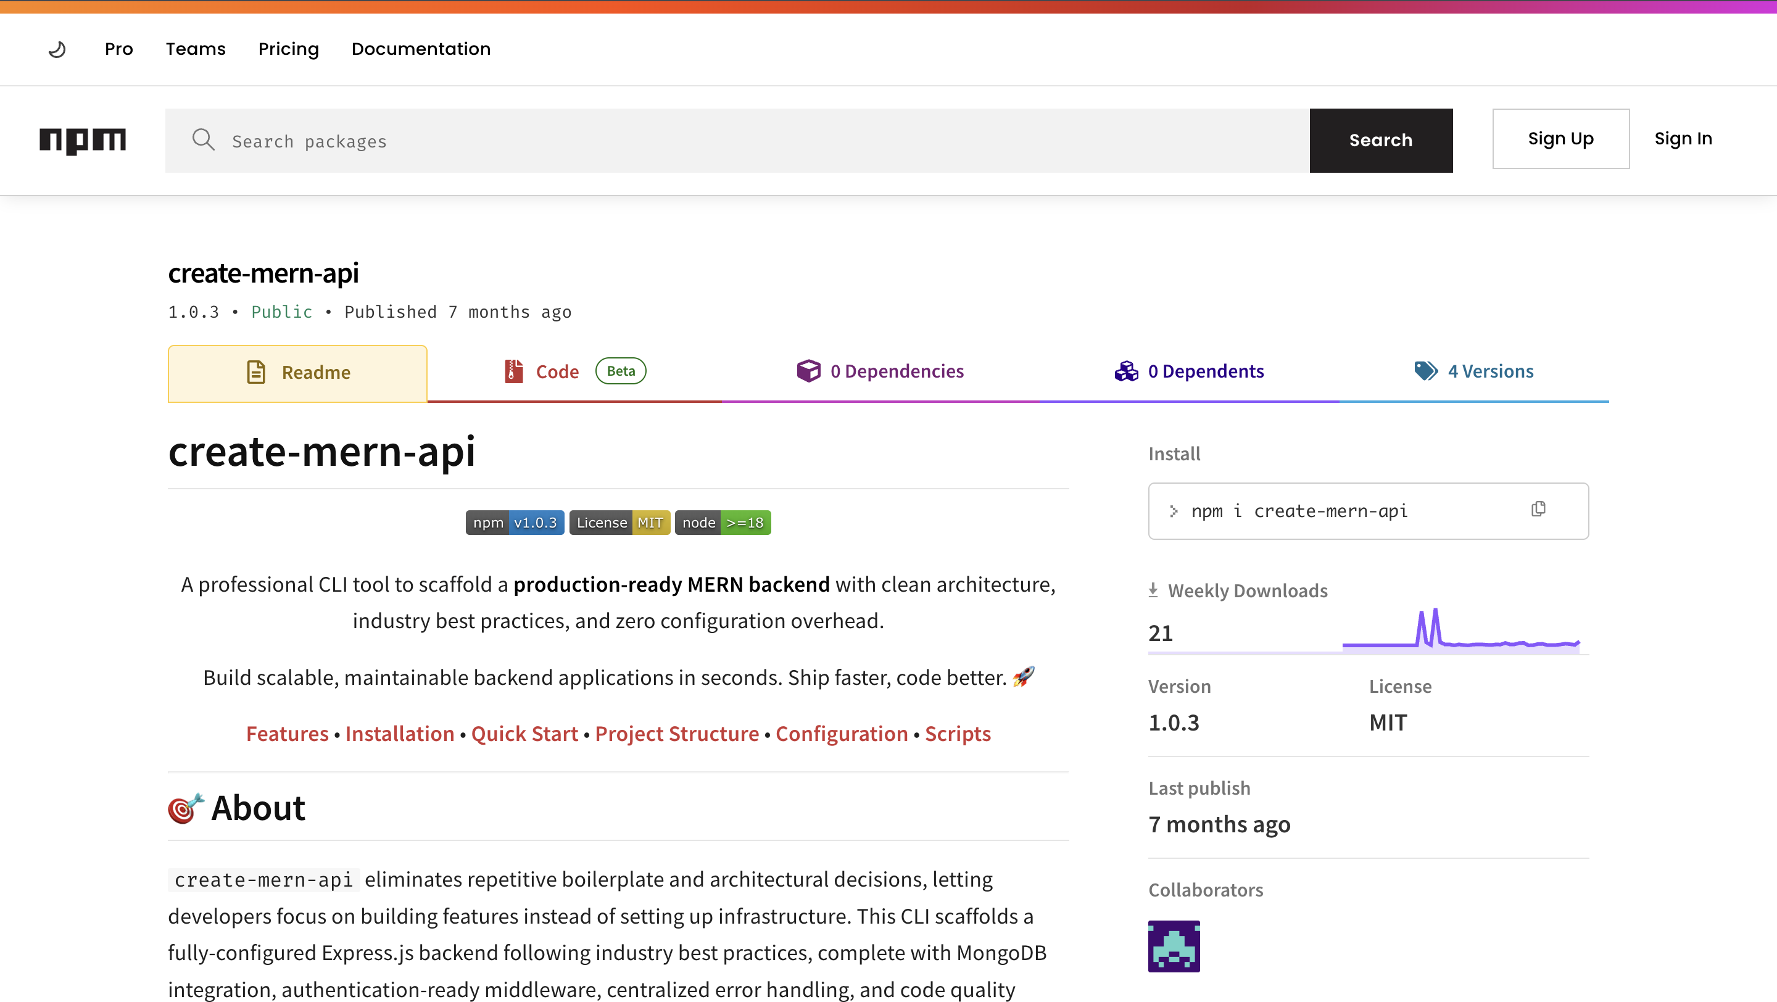The width and height of the screenshot is (1777, 1002).
Task: Go to the Pricing page
Action: pos(288,49)
